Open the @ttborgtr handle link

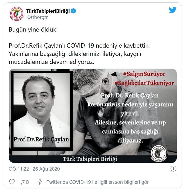click(37, 17)
